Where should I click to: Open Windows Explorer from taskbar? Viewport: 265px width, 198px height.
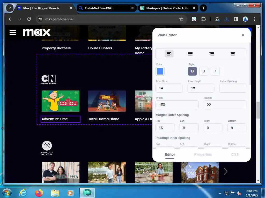point(55,193)
